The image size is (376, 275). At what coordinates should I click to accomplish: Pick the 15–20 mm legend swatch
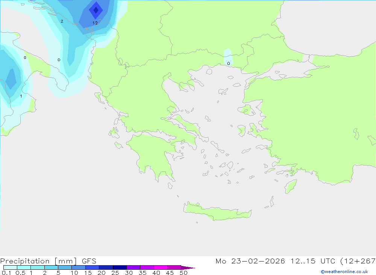(92, 267)
